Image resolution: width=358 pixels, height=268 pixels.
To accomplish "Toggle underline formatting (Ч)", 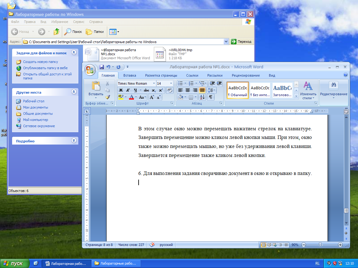I will (x=135, y=90).
